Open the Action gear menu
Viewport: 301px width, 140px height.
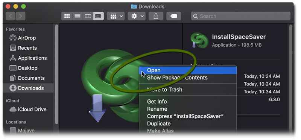137,16
